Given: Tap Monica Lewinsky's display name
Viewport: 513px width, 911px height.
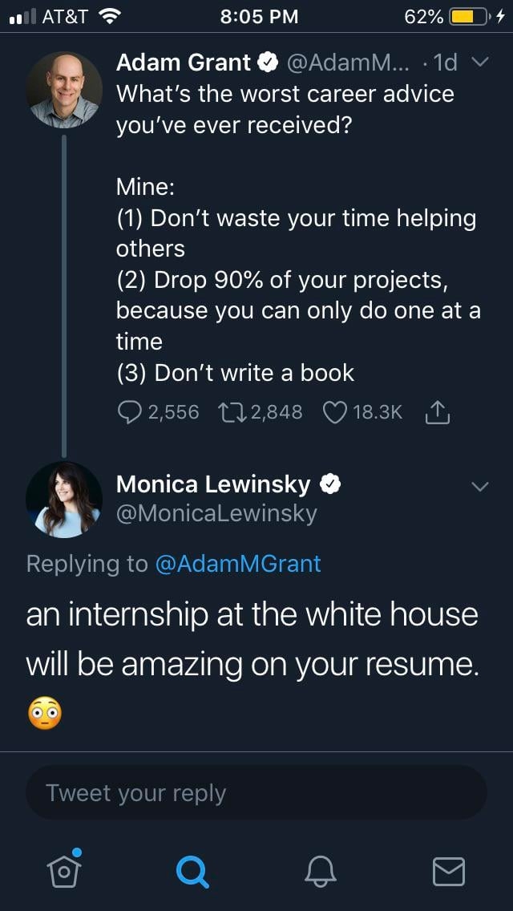Looking at the screenshot, I should [x=213, y=484].
